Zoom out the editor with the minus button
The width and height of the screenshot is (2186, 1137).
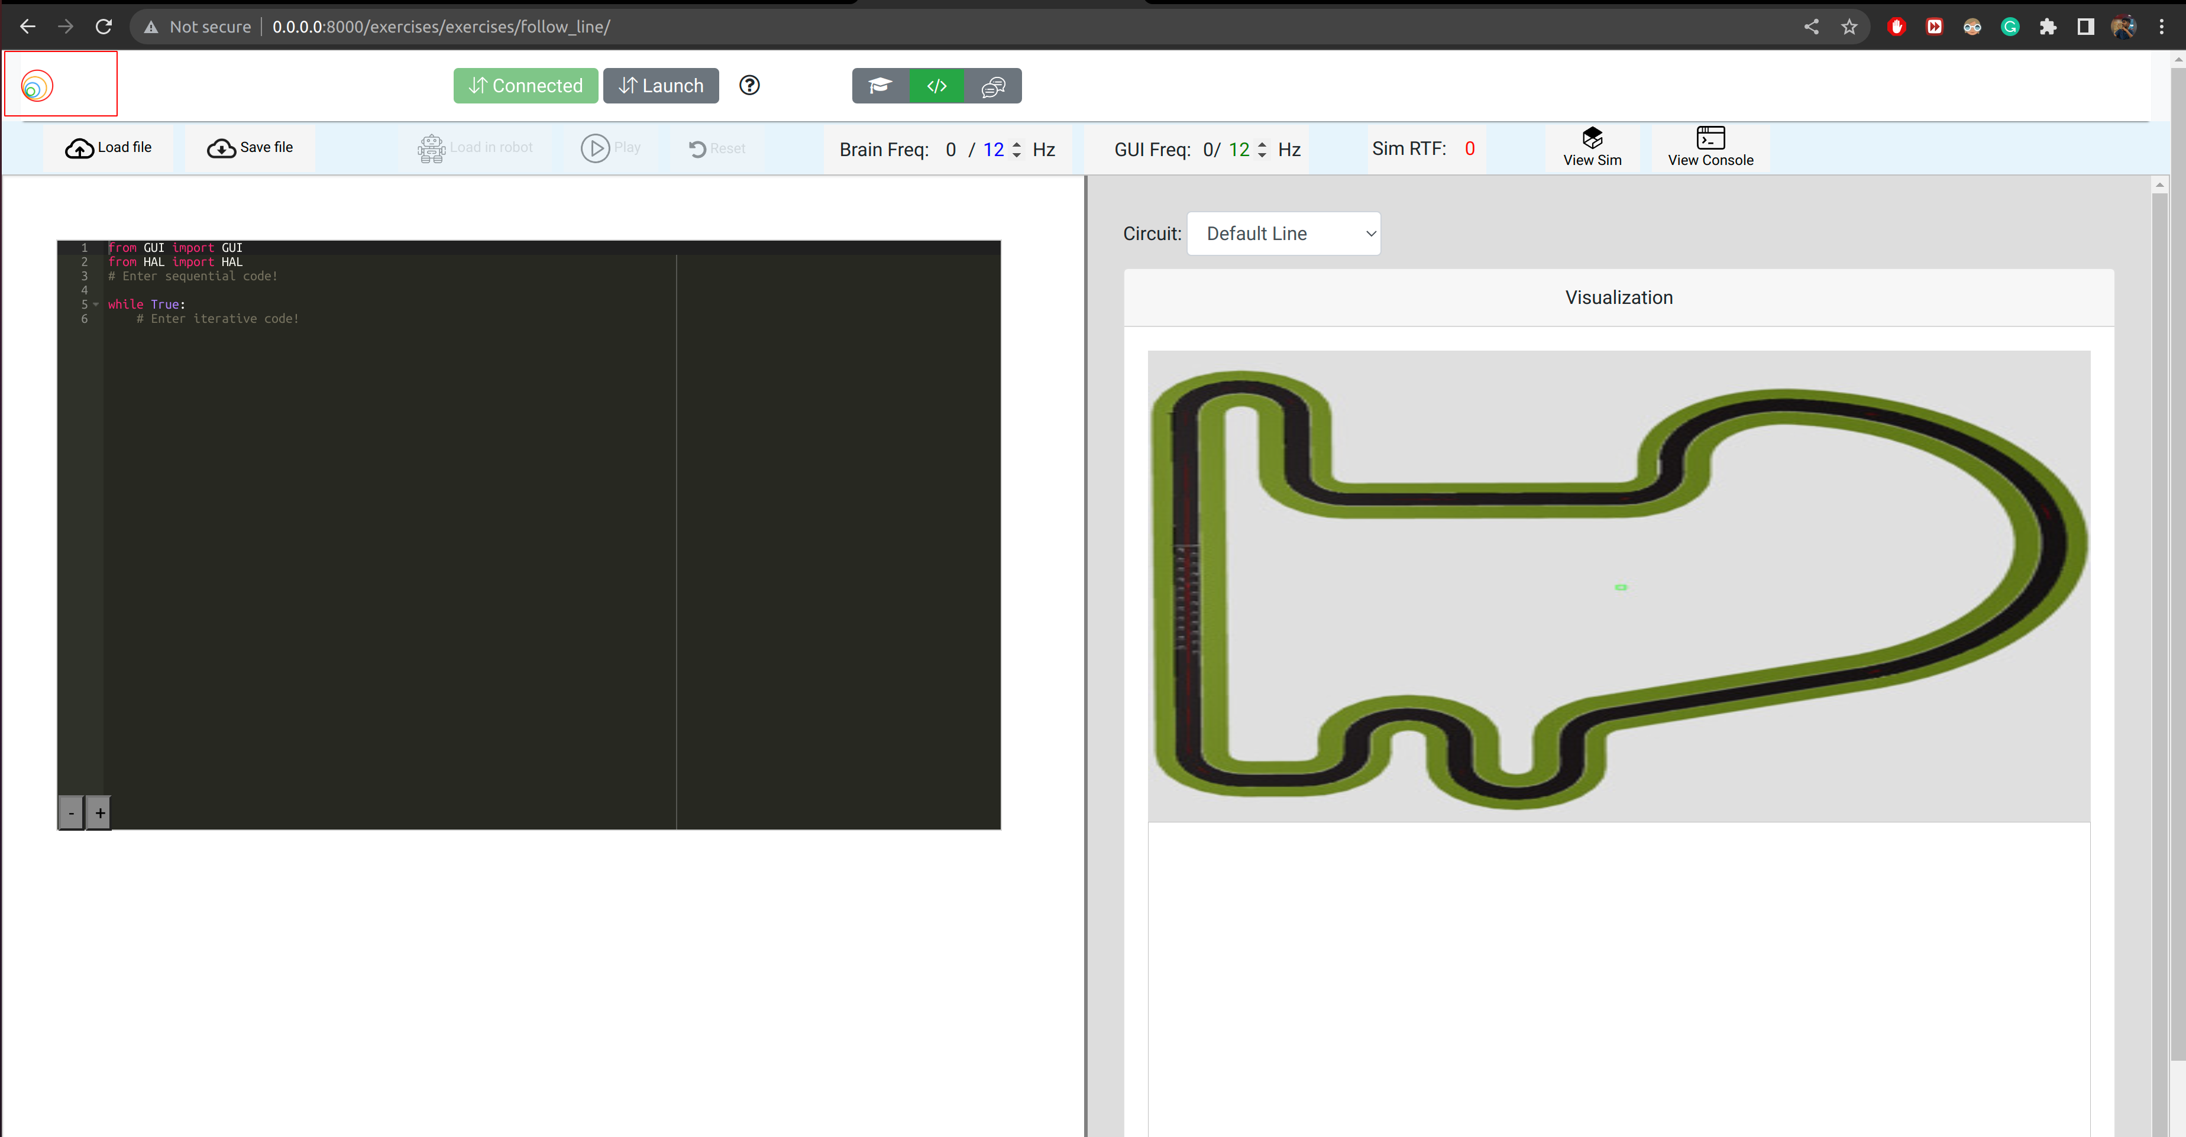pos(72,812)
